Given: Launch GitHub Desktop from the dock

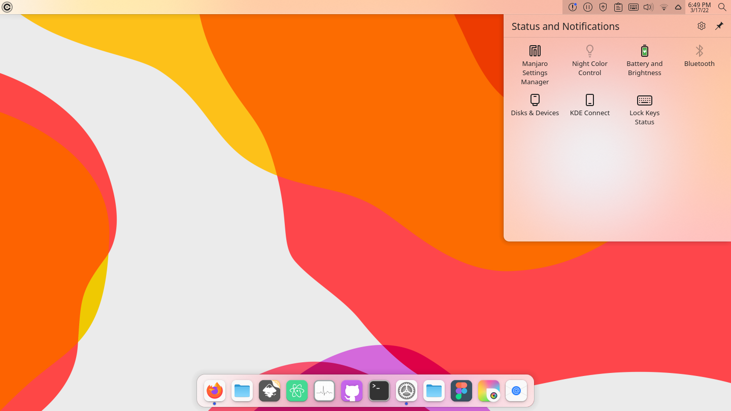Looking at the screenshot, I should coord(352,391).
